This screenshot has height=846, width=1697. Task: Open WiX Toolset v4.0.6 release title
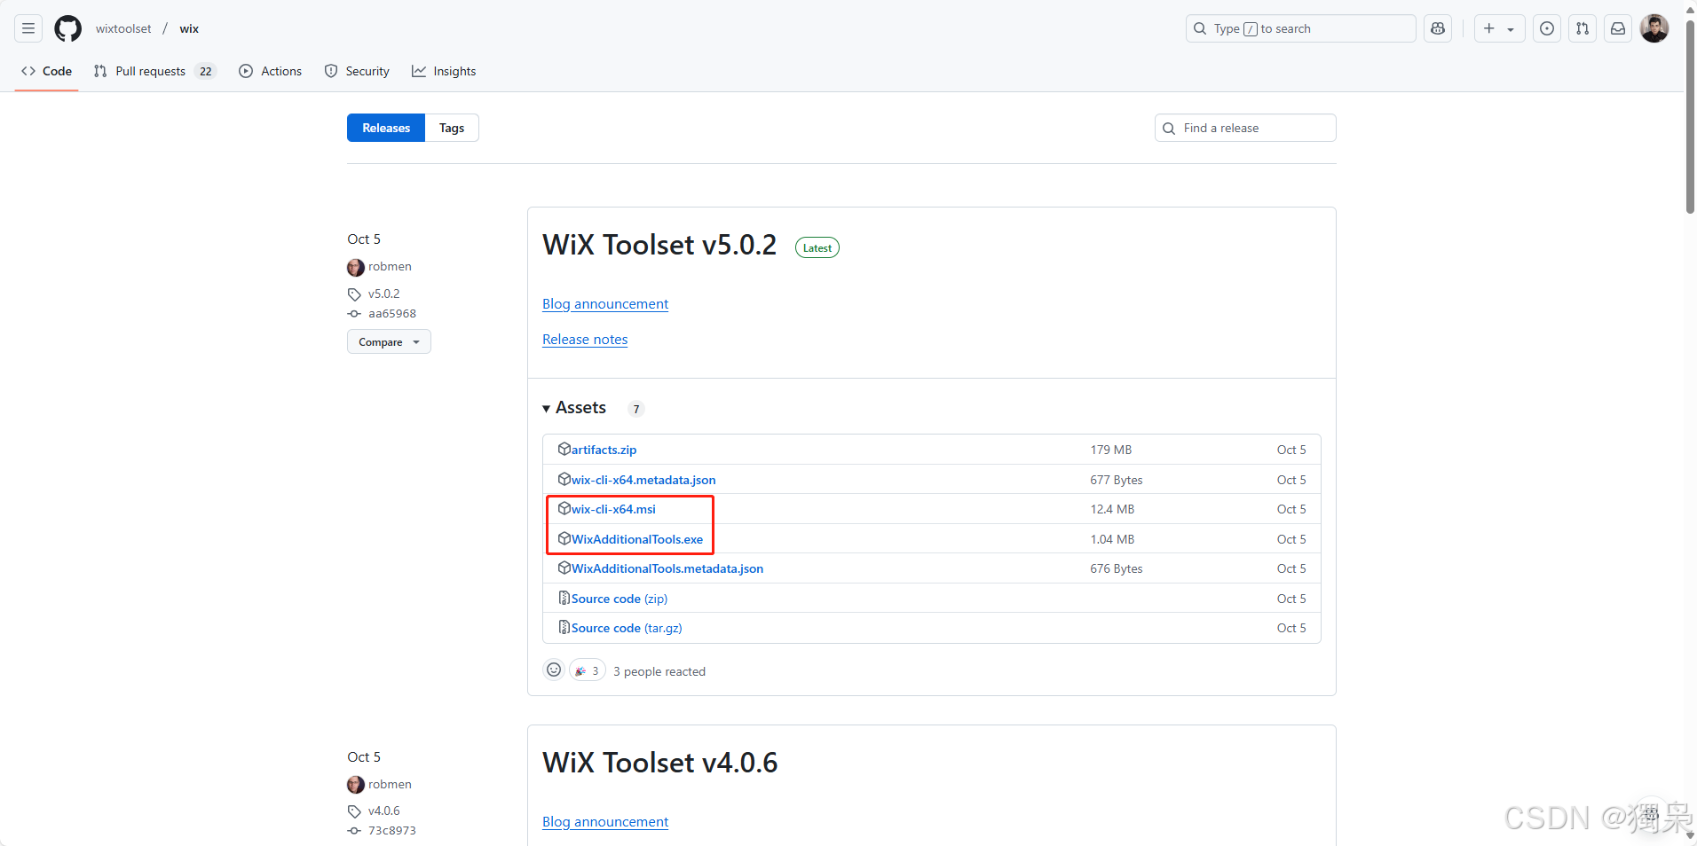[x=659, y=763]
